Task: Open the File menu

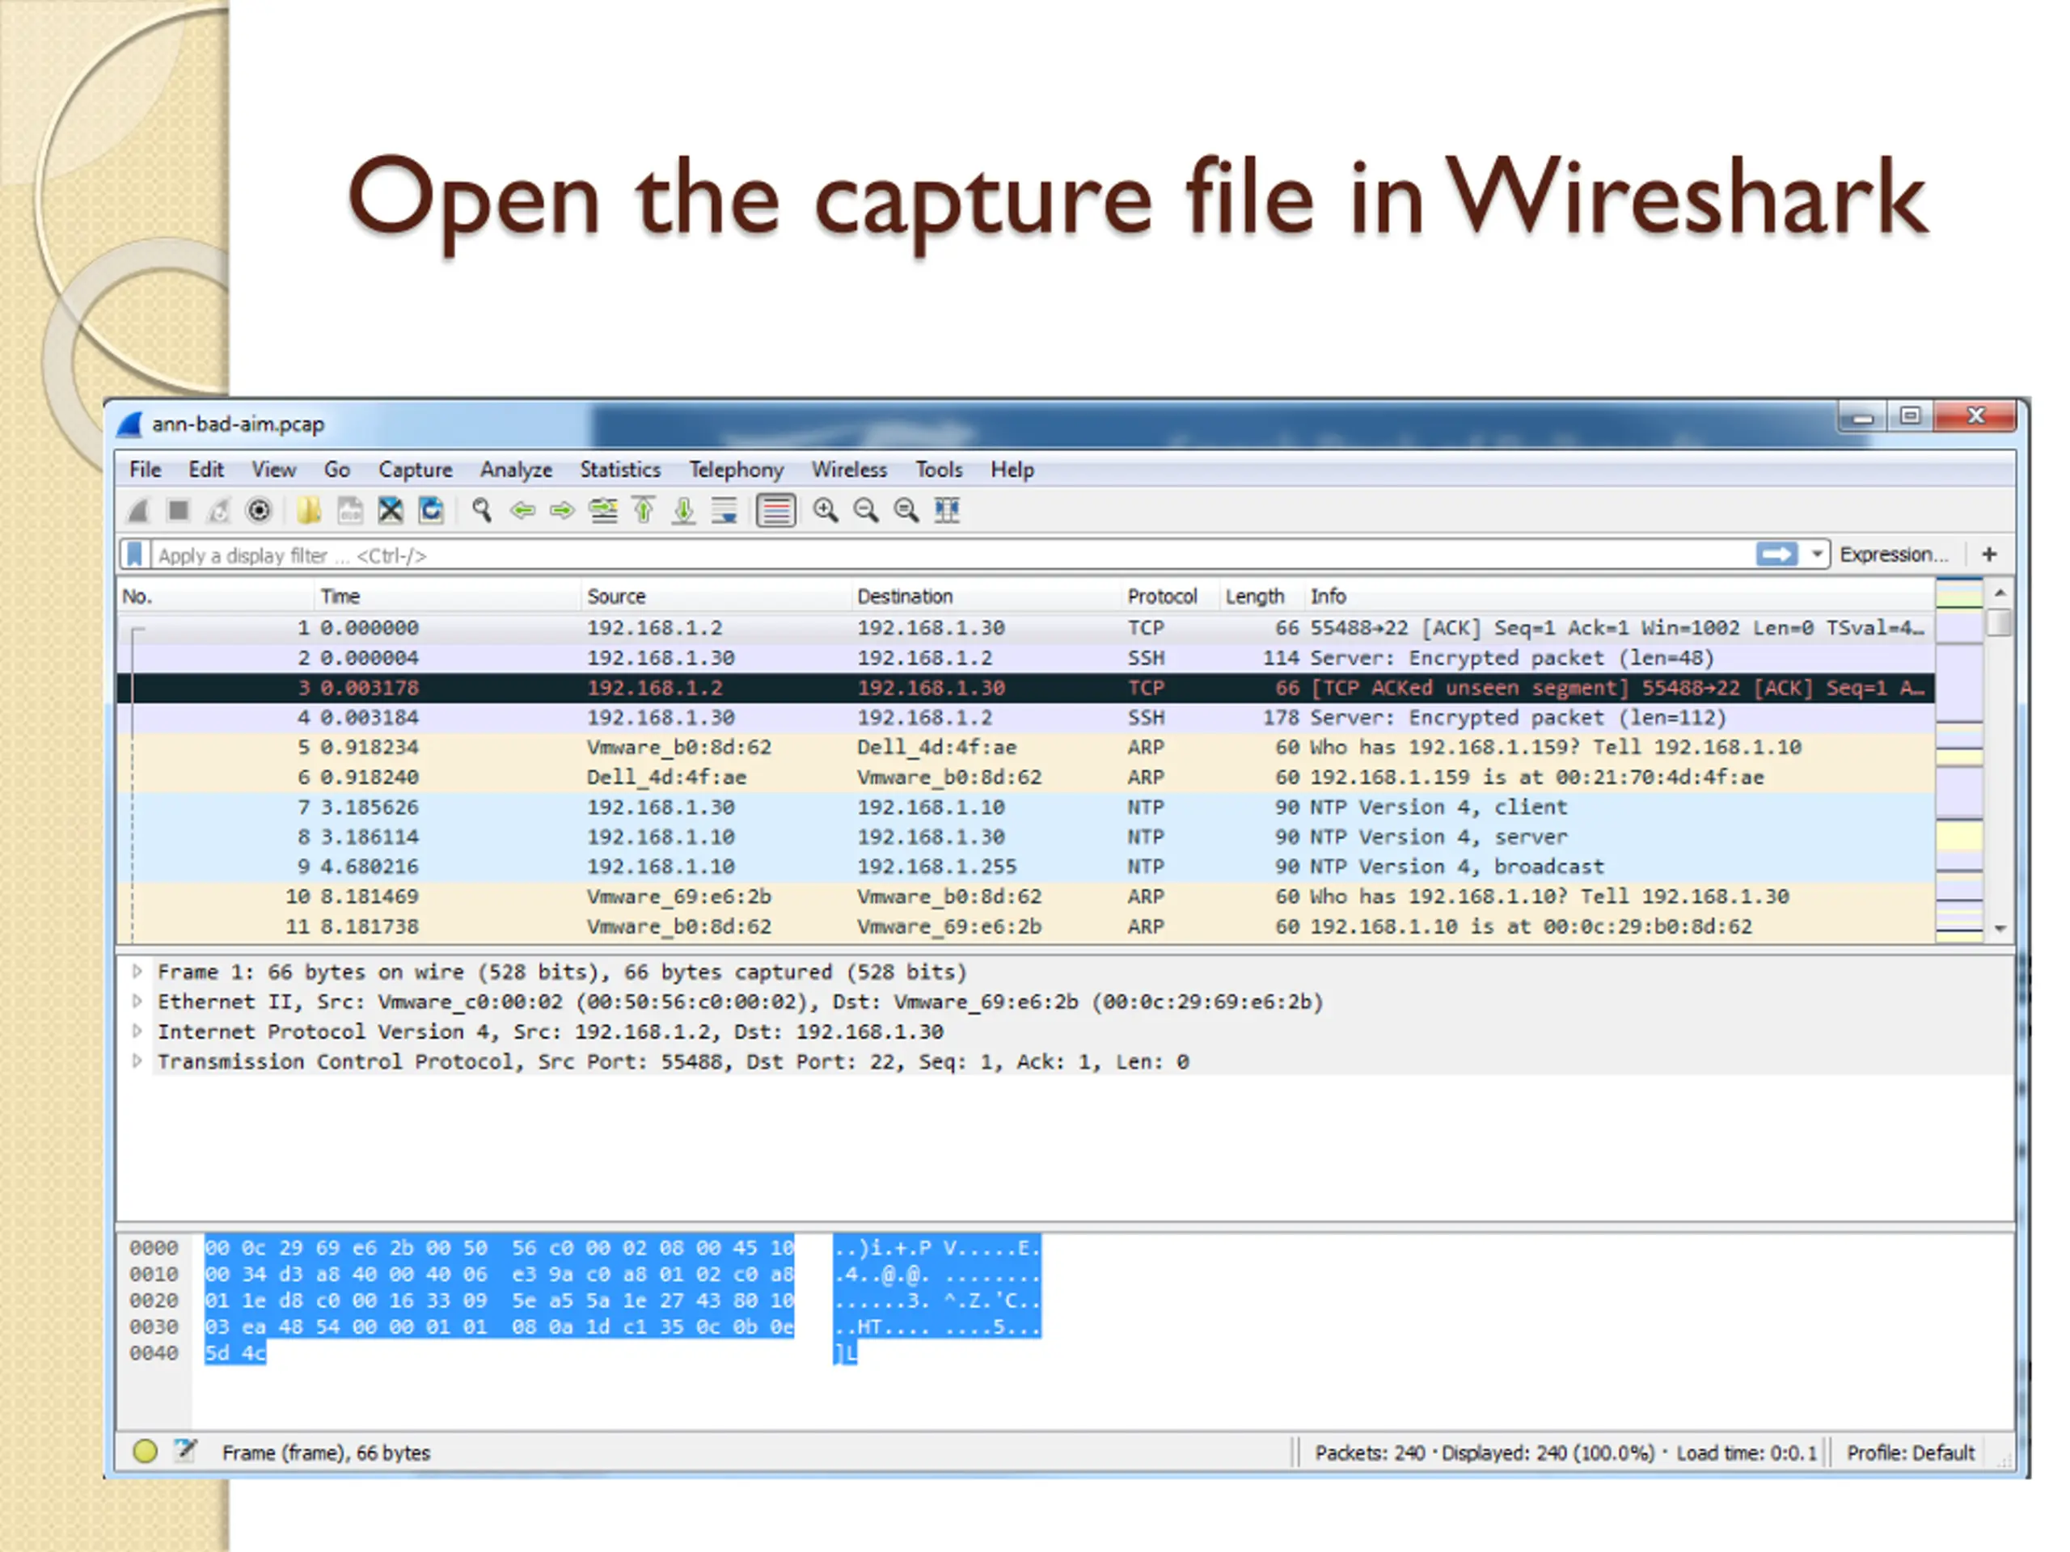Action: [x=145, y=470]
